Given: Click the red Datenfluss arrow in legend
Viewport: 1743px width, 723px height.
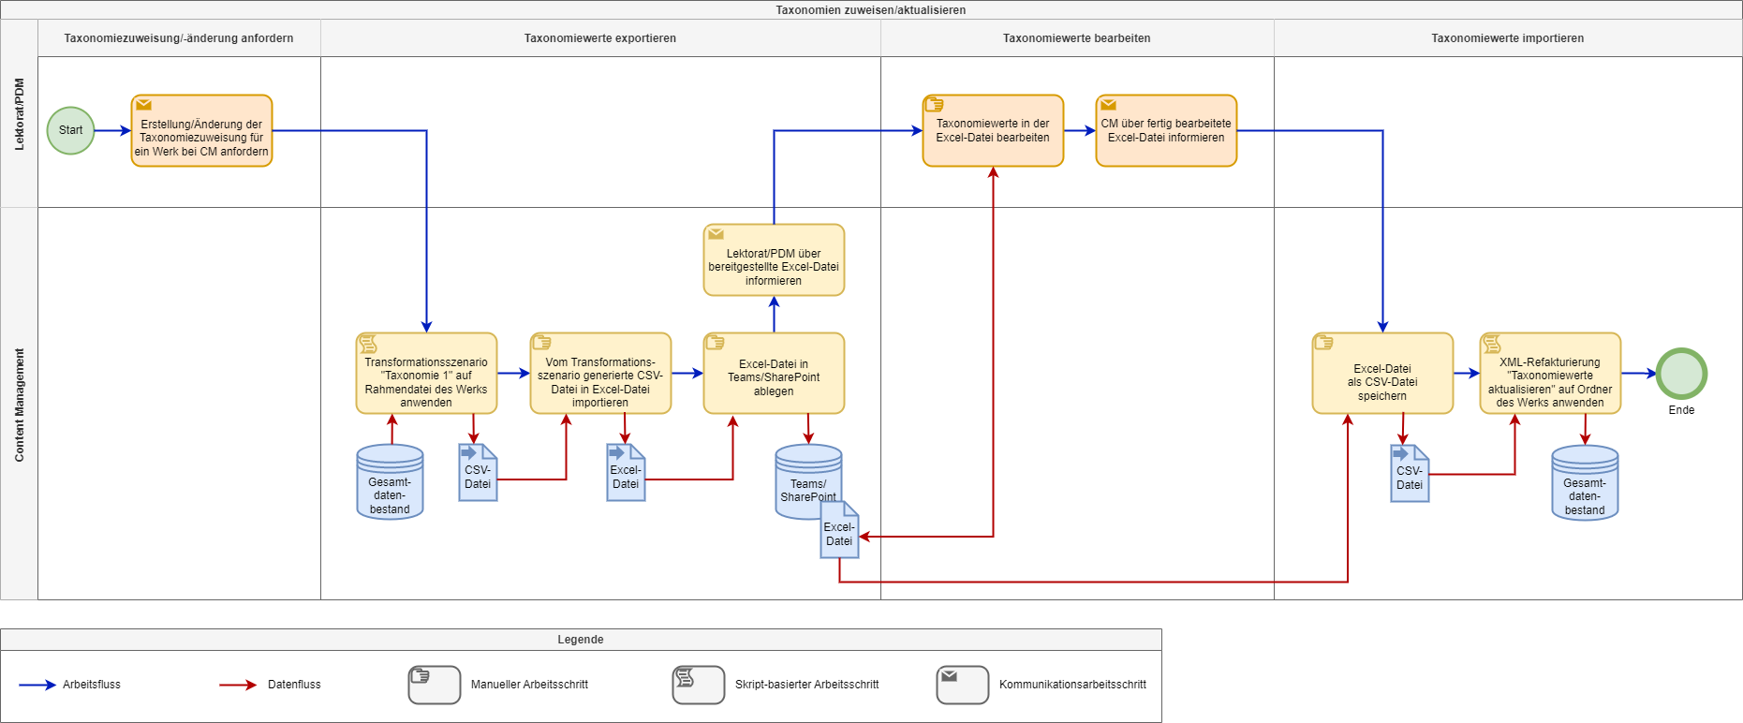Looking at the screenshot, I should [x=238, y=685].
